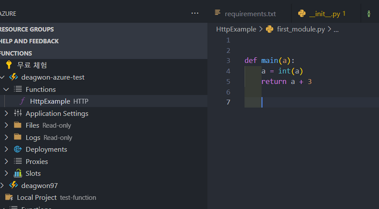The image size is (379, 209).
Task: Click HttpExample in the breadcrumb
Action: [x=236, y=29]
